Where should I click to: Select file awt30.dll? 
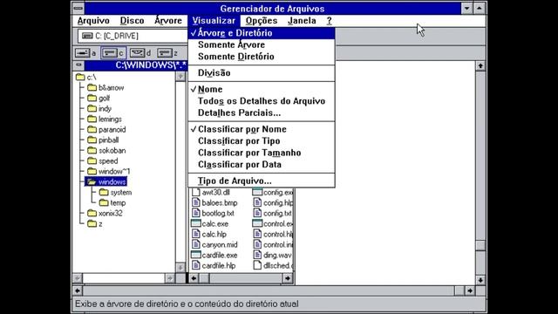211,193
